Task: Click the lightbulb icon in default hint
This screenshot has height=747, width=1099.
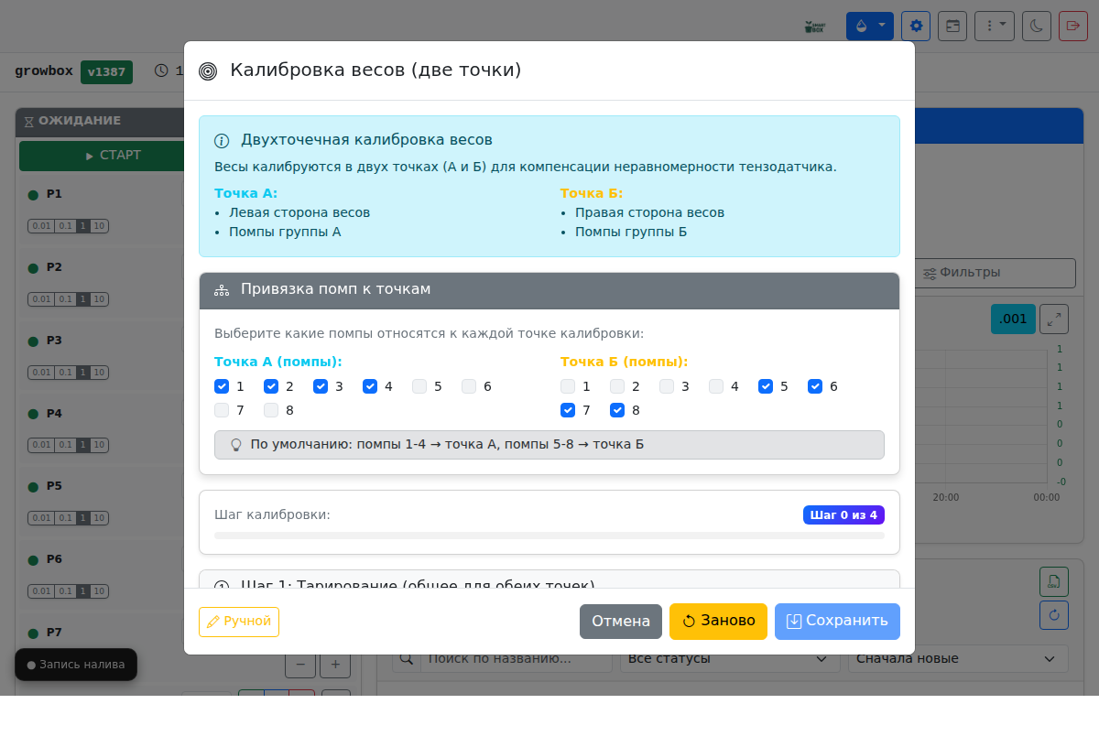Action: (x=236, y=445)
